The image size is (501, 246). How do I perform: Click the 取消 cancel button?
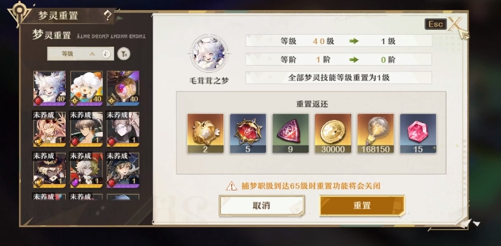point(262,206)
